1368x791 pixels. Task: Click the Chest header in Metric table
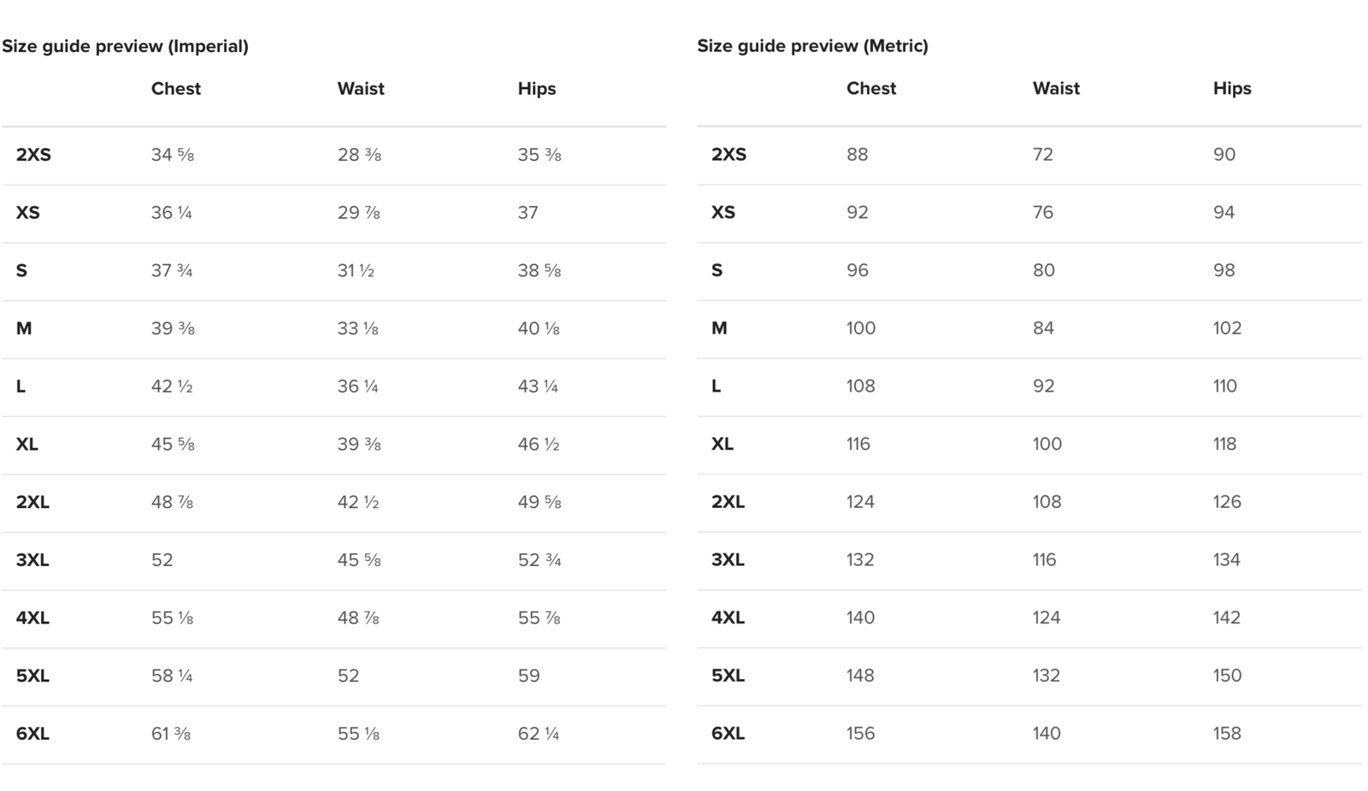click(870, 89)
